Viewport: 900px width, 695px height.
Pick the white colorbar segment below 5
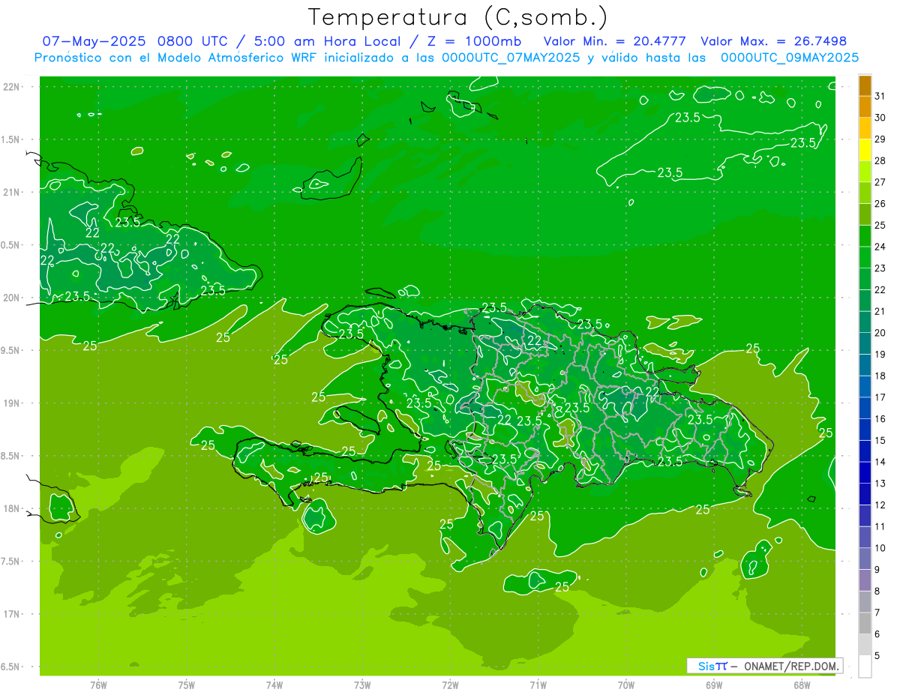tap(865, 667)
